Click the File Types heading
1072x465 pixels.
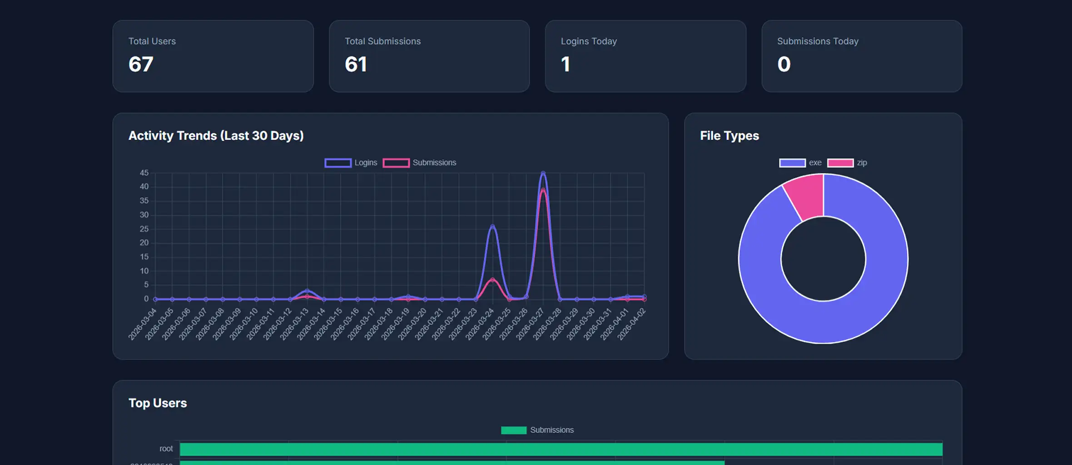[x=730, y=136]
